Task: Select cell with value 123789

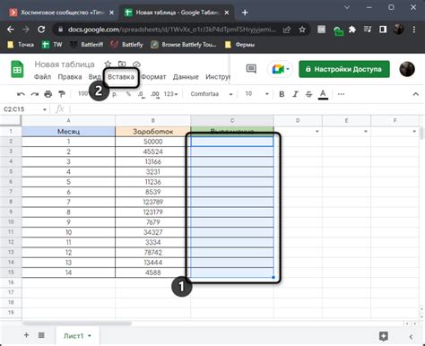Action: (x=152, y=202)
